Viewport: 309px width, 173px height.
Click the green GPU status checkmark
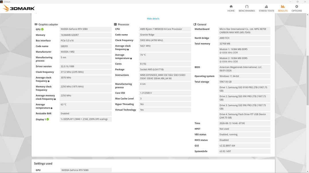tap(42, 29)
